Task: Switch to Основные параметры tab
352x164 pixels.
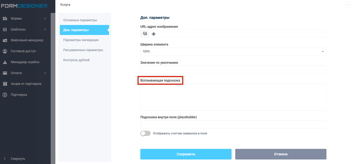Action: (x=80, y=20)
